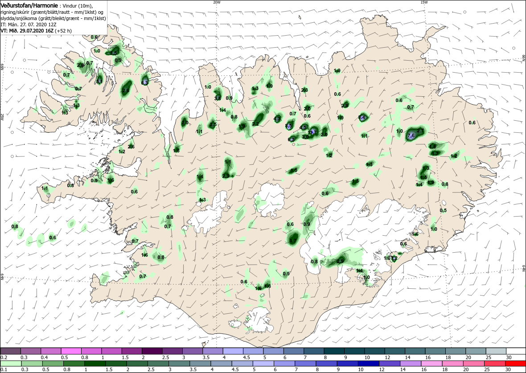Click the pale green 0.1 rain legend swatch
The height and width of the screenshot is (373, 526).
[x=11, y=364]
